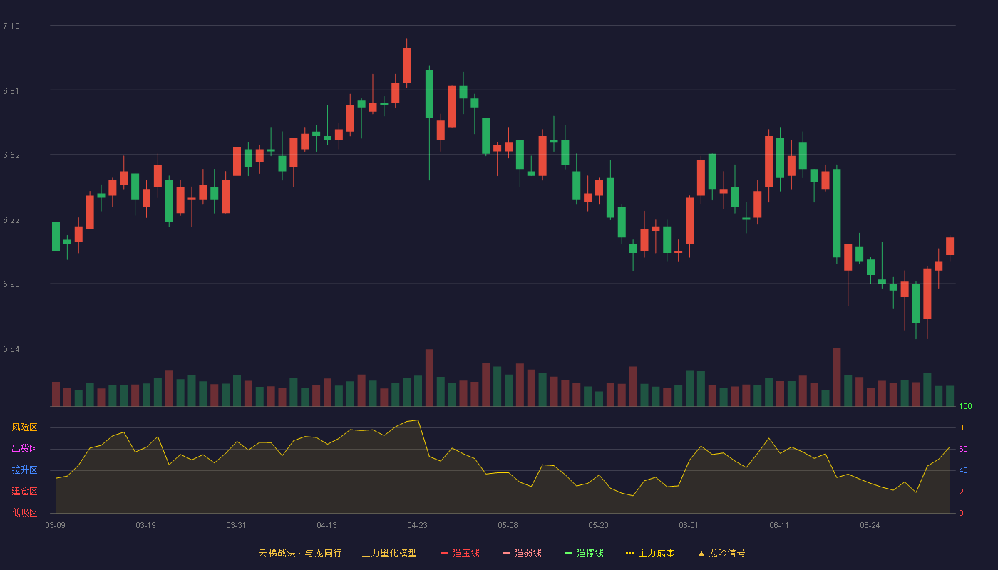The height and width of the screenshot is (570, 998).
Task: Click the 7.10 price axis label
Action: [11, 26]
